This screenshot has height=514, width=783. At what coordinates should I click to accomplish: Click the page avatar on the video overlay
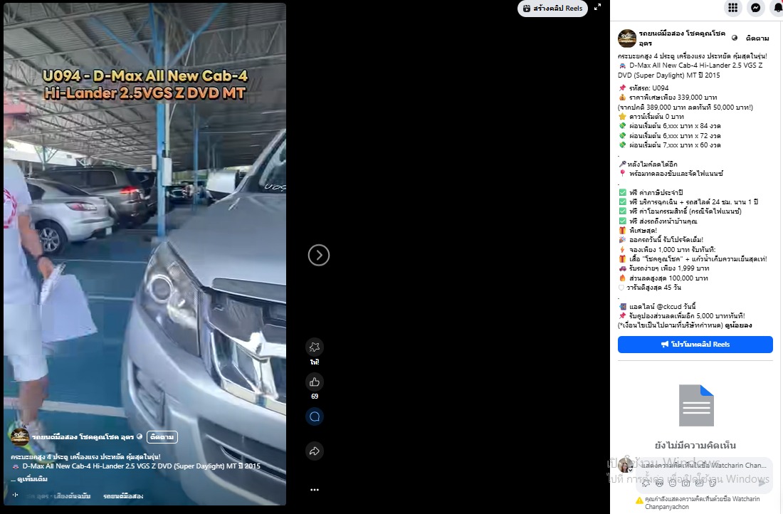20,437
